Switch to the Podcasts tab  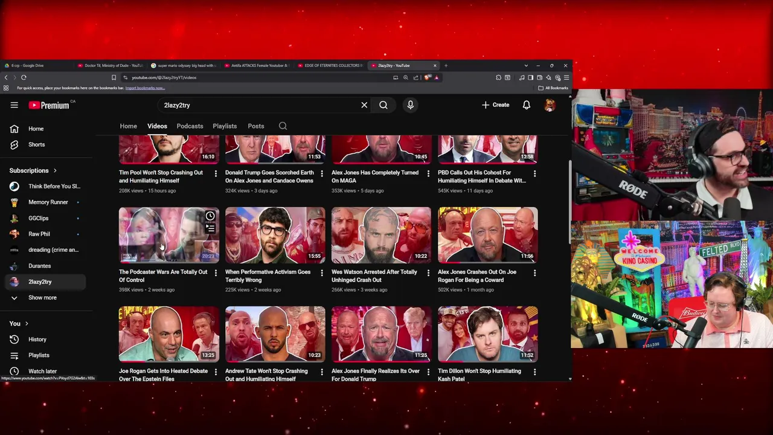pos(190,126)
